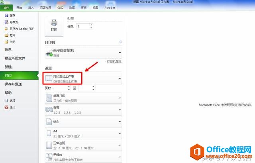The width and height of the screenshot is (255, 163).
Task: Open the print active sheets dropdown arrow
Action: point(120,79)
